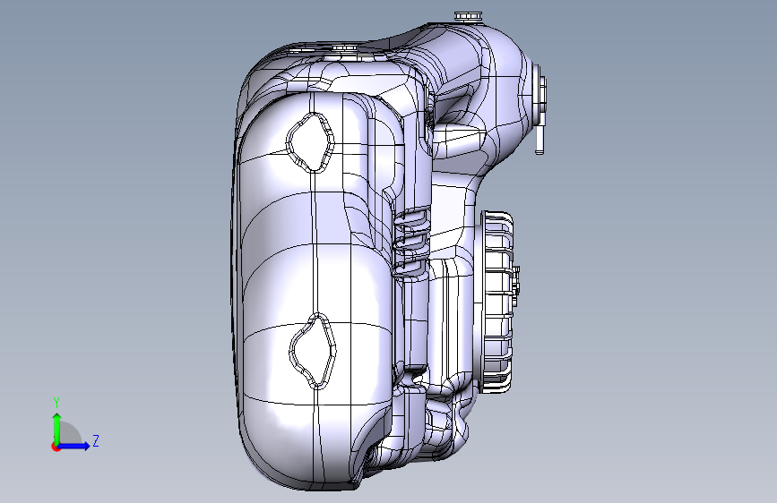The height and width of the screenshot is (503, 777).
Task: Select the hex cap at the model's top
Action: (x=468, y=16)
